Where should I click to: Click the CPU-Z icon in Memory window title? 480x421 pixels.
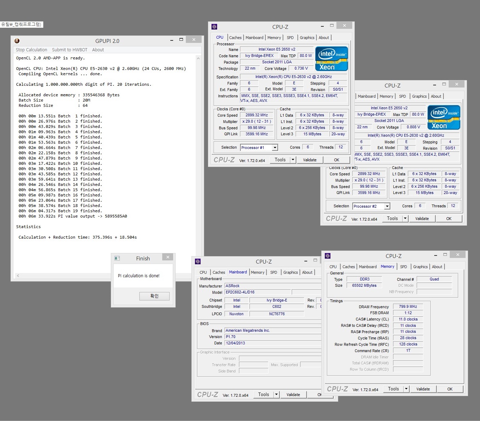pyautogui.click(x=328, y=256)
